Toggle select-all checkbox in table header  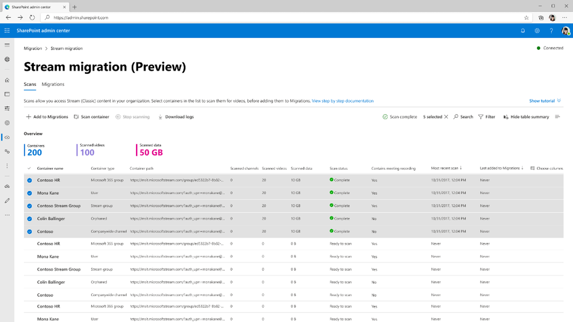pyautogui.click(x=29, y=168)
